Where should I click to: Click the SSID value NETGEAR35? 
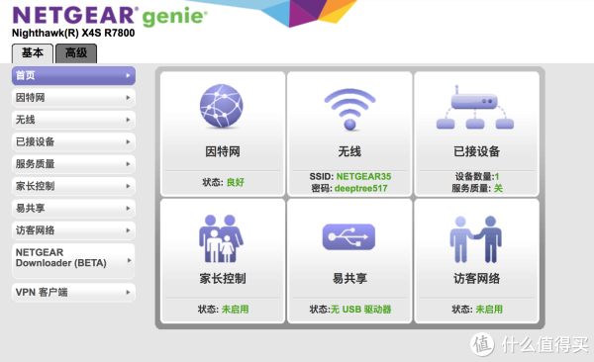click(x=363, y=176)
